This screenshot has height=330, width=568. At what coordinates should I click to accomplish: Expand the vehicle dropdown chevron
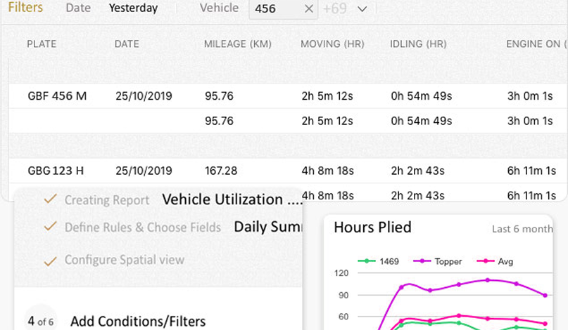[362, 9]
